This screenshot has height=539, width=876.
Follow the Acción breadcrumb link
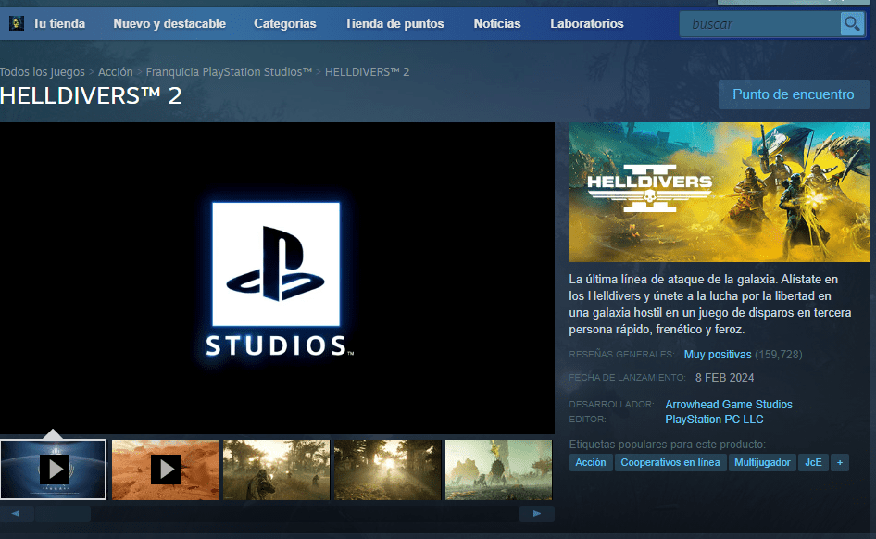pyautogui.click(x=116, y=72)
